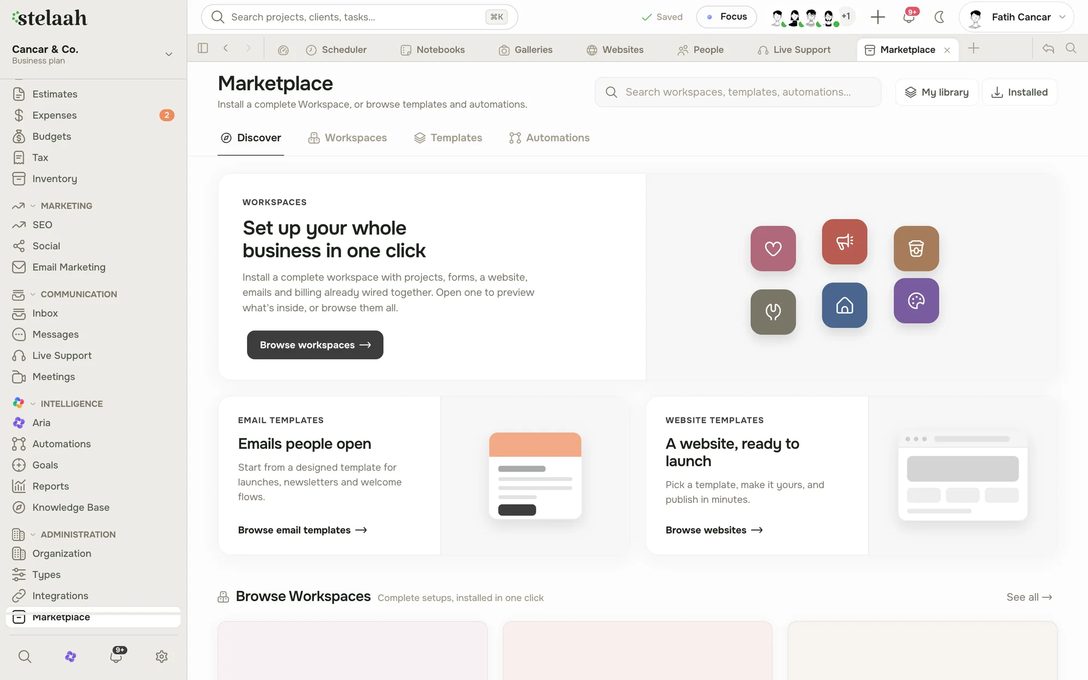Select the Workspaces marketplace tab
Viewport: 1088px width, 680px height.
pyautogui.click(x=348, y=138)
